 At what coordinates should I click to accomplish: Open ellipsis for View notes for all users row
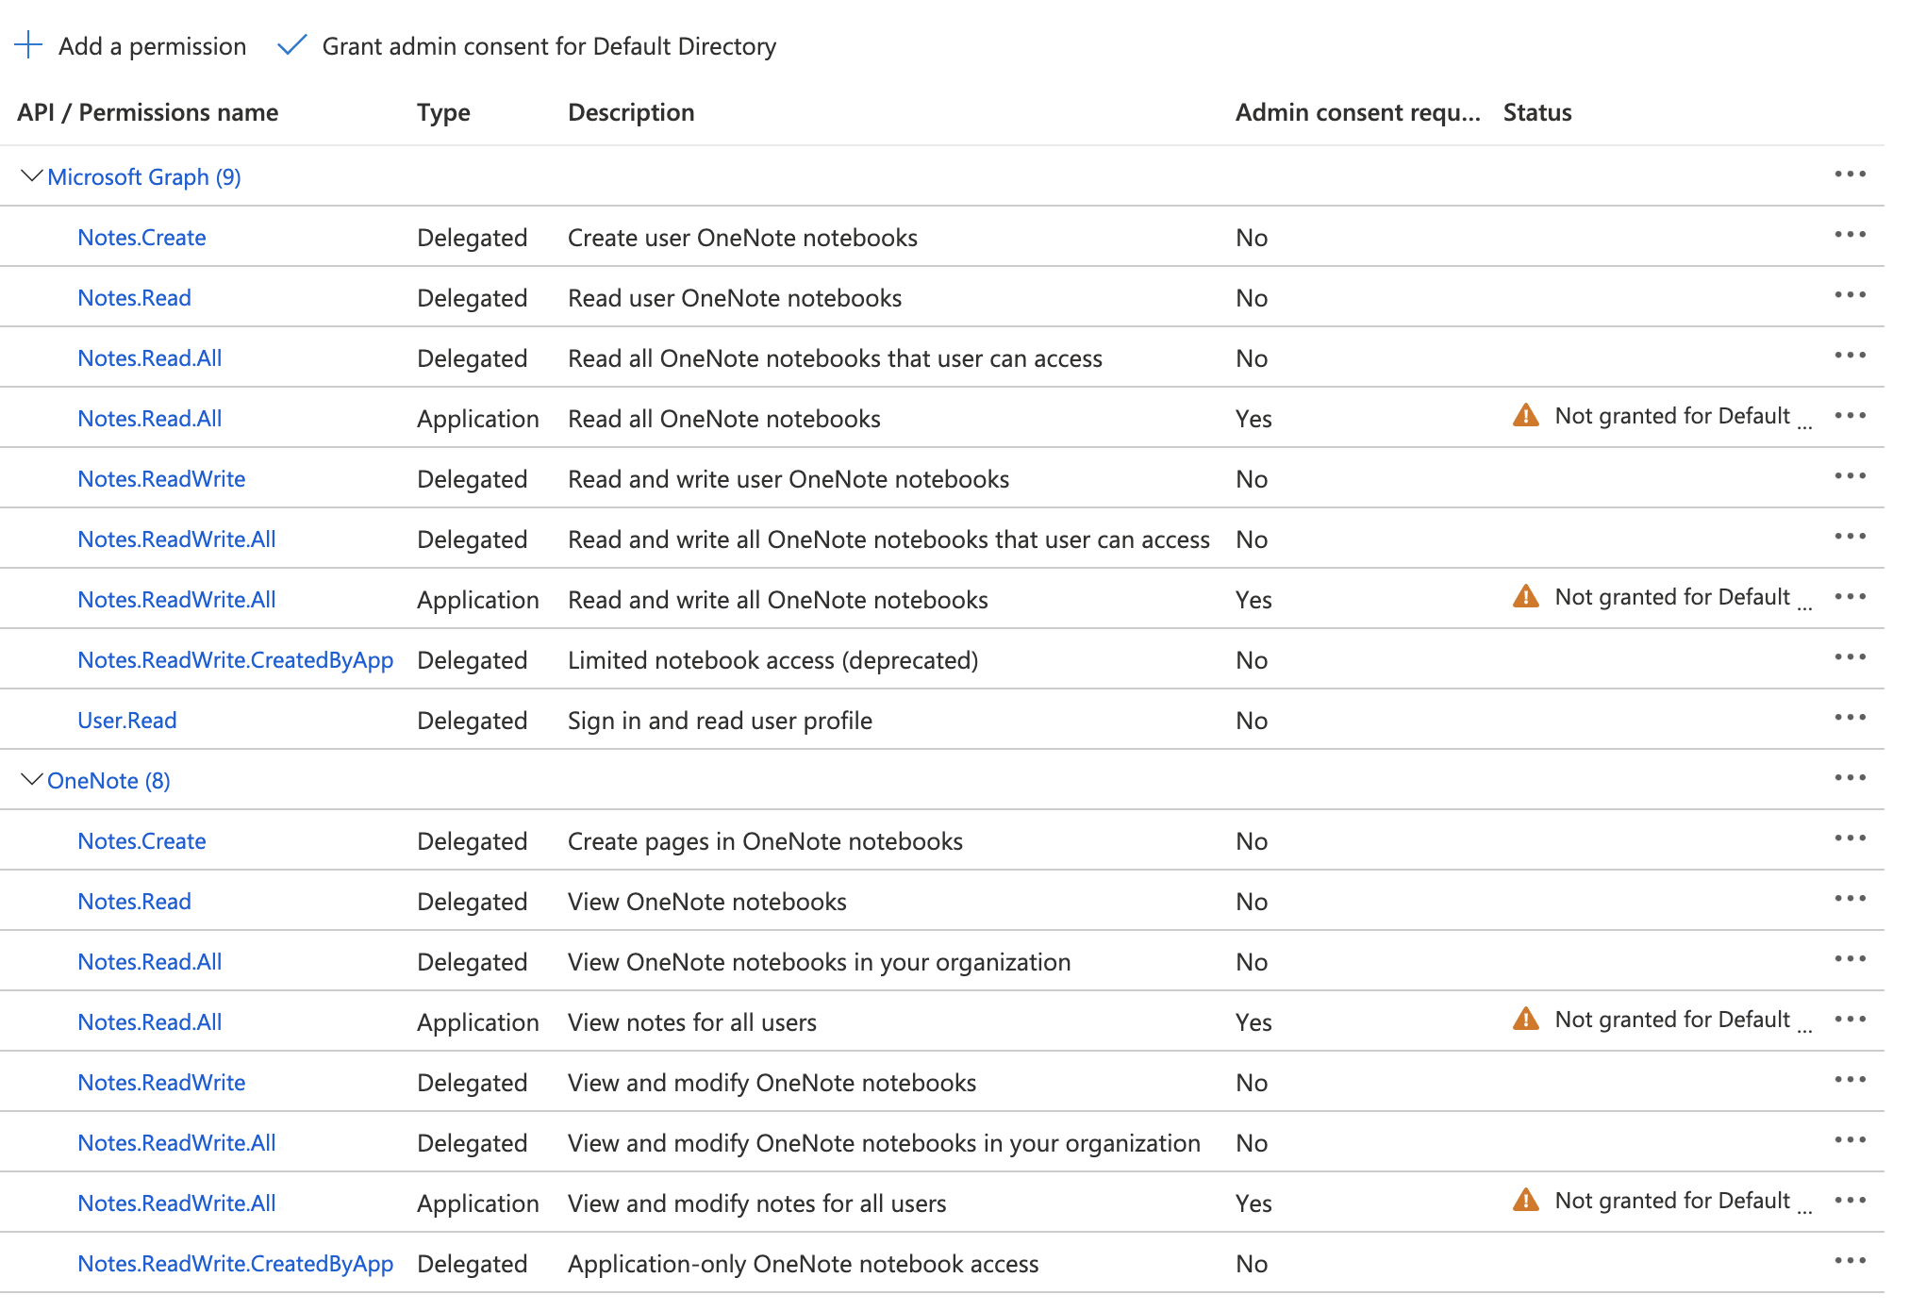click(x=1850, y=1020)
